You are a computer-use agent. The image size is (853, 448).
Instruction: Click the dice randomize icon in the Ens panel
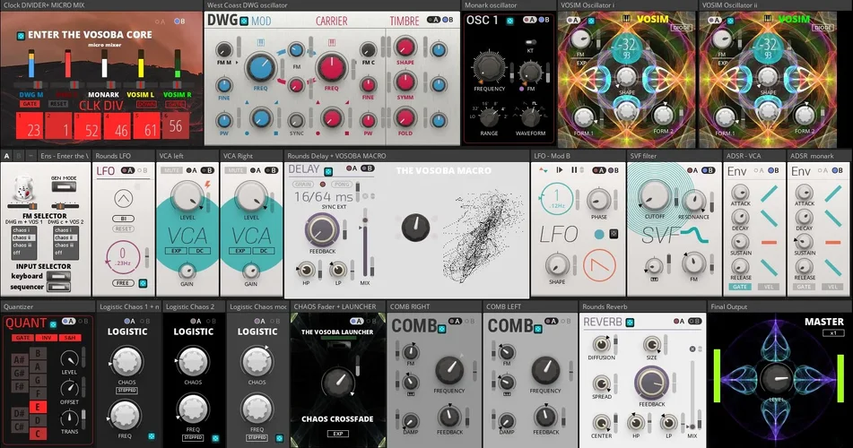coord(23,187)
